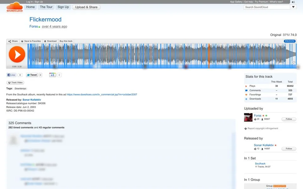This screenshot has width=303, height=189.
Task: Click the comment bubble icon on waveform
Action: coord(294,62)
